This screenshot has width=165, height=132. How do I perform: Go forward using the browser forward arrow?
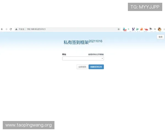point(6,29)
